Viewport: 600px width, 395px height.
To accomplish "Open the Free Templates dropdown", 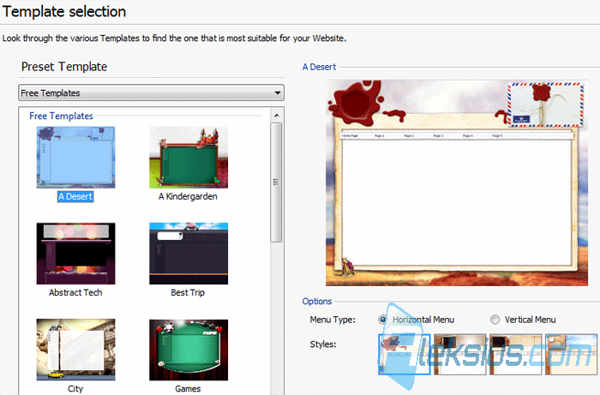I will (151, 93).
